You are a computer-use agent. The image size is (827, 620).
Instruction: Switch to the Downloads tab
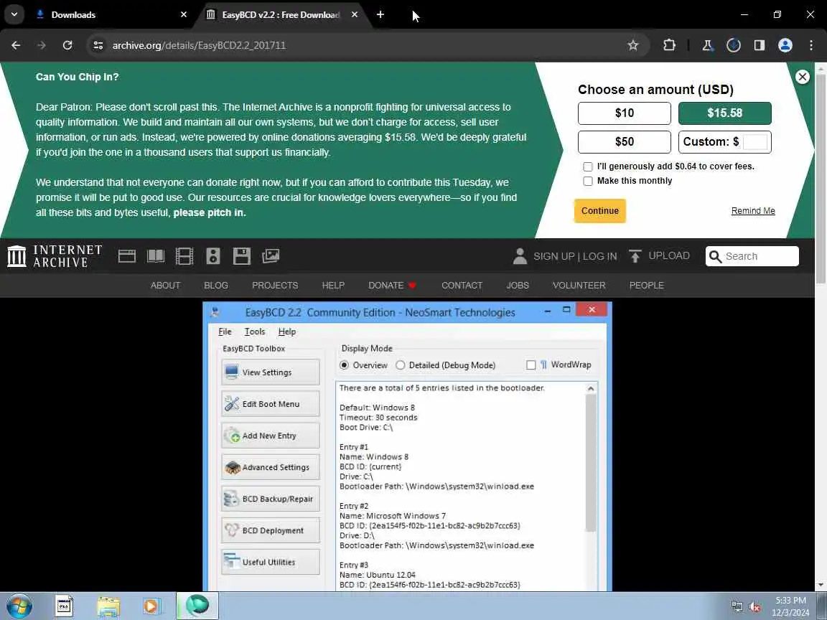111,15
